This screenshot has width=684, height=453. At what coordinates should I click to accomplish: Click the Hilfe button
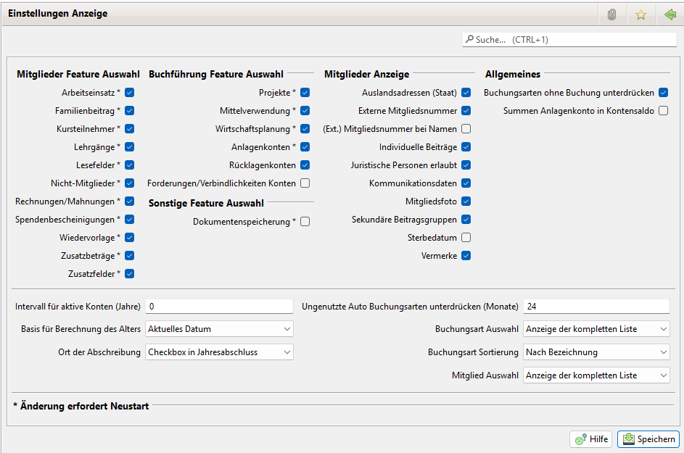click(591, 439)
